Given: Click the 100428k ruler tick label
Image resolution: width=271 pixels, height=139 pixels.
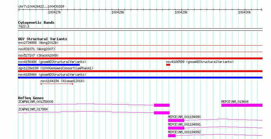Looking at the screenshot, I should (x=118, y=12).
